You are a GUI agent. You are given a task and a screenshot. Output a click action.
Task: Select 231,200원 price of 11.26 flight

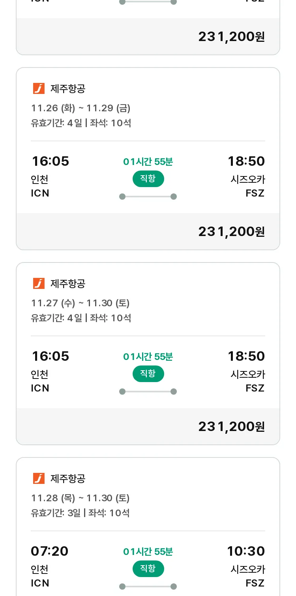coord(231,232)
